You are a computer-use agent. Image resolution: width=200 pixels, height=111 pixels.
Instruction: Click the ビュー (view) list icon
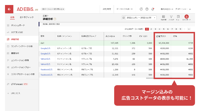pos(178,17)
